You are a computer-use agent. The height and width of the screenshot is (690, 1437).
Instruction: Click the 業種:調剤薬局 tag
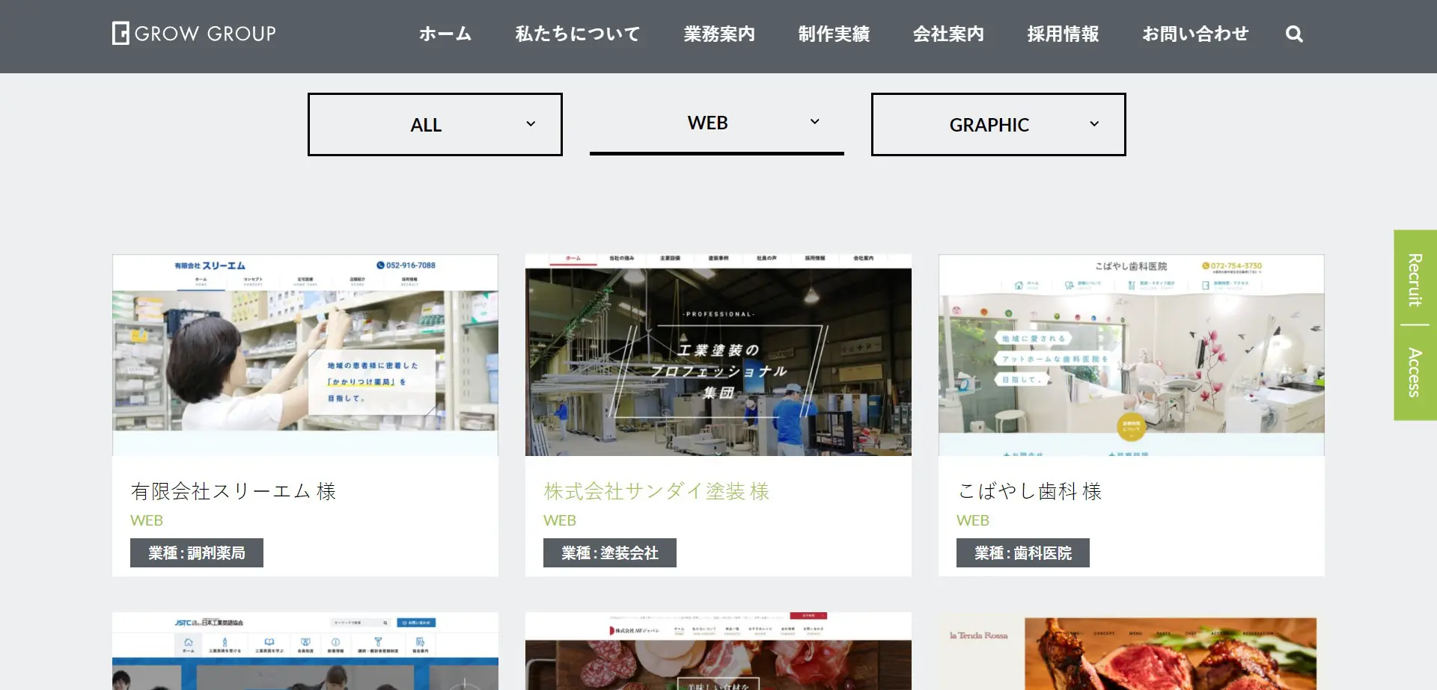[x=197, y=553]
